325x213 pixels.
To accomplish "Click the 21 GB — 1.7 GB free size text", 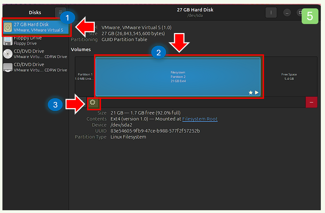I will pyautogui.click(x=146, y=113).
